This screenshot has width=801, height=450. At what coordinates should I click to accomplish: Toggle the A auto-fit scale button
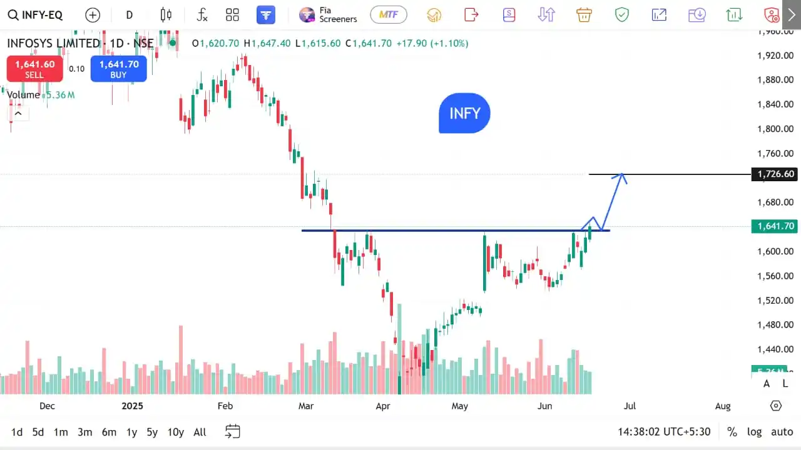[767, 384]
